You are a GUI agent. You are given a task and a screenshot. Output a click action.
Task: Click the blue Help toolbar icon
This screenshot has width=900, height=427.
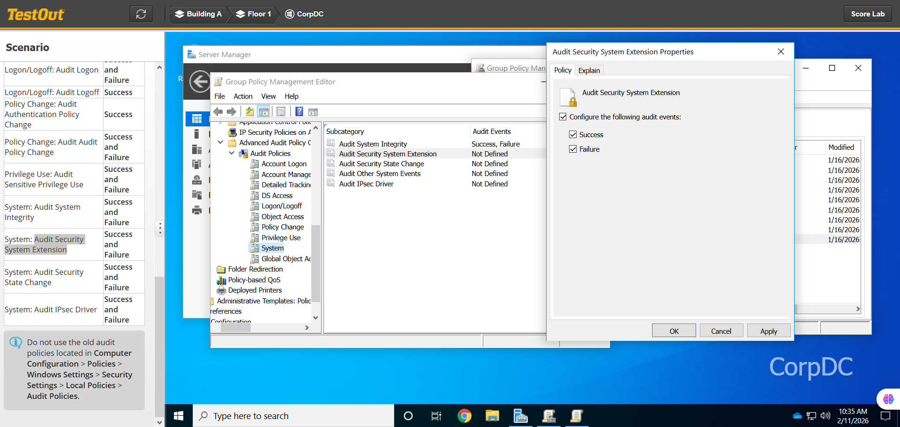coord(299,111)
